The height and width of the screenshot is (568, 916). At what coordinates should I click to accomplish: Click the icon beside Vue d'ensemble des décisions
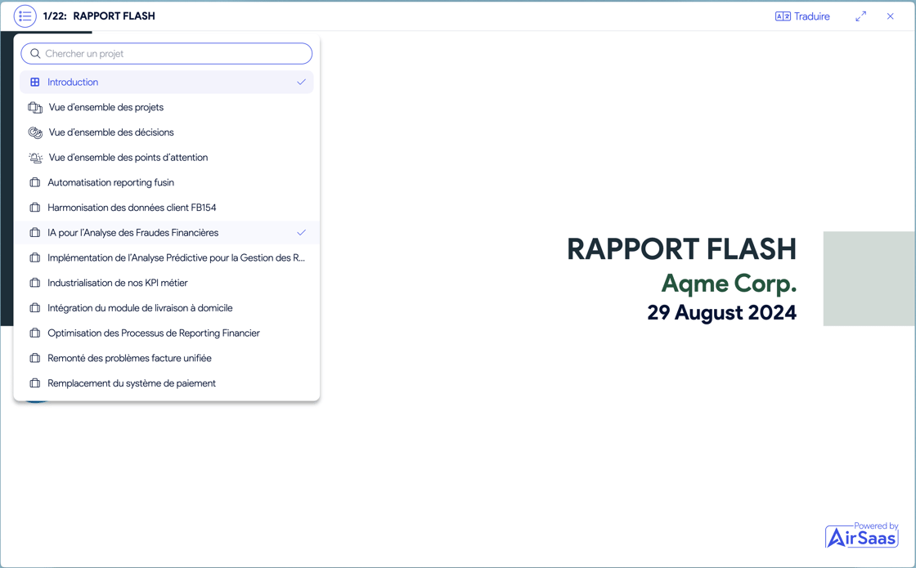coord(35,132)
